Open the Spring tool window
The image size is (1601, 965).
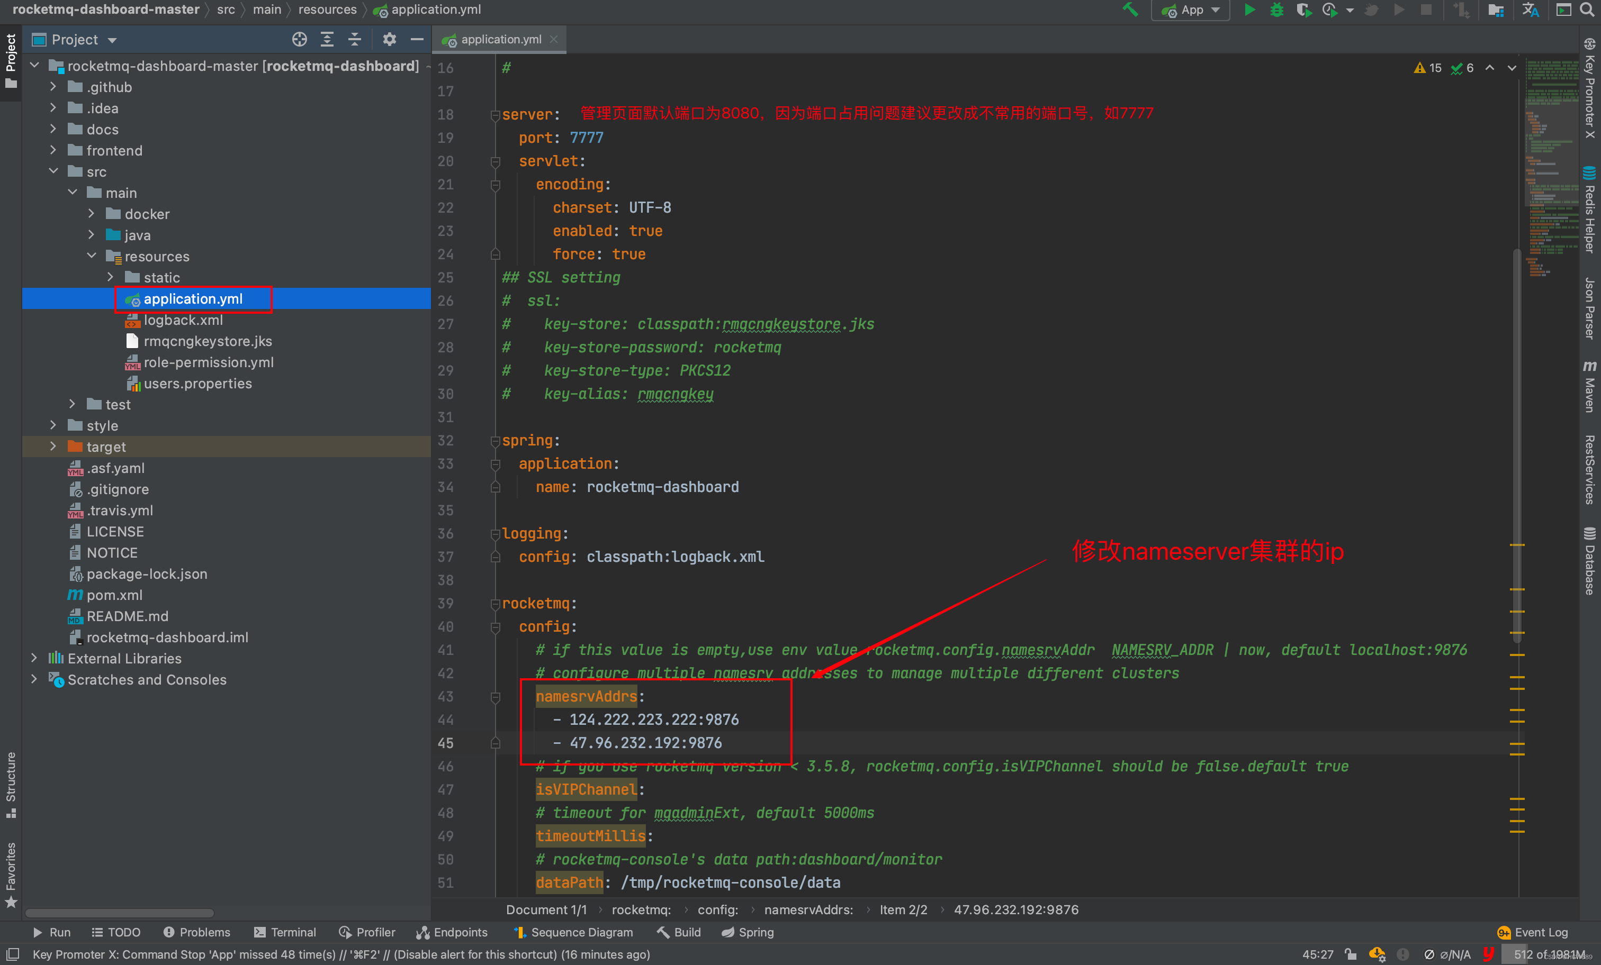click(x=747, y=932)
